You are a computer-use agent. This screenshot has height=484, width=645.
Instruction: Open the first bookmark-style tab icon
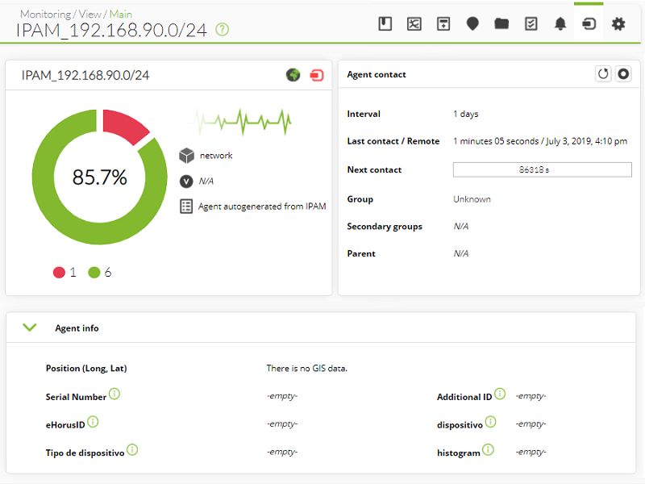pyautogui.click(x=385, y=24)
